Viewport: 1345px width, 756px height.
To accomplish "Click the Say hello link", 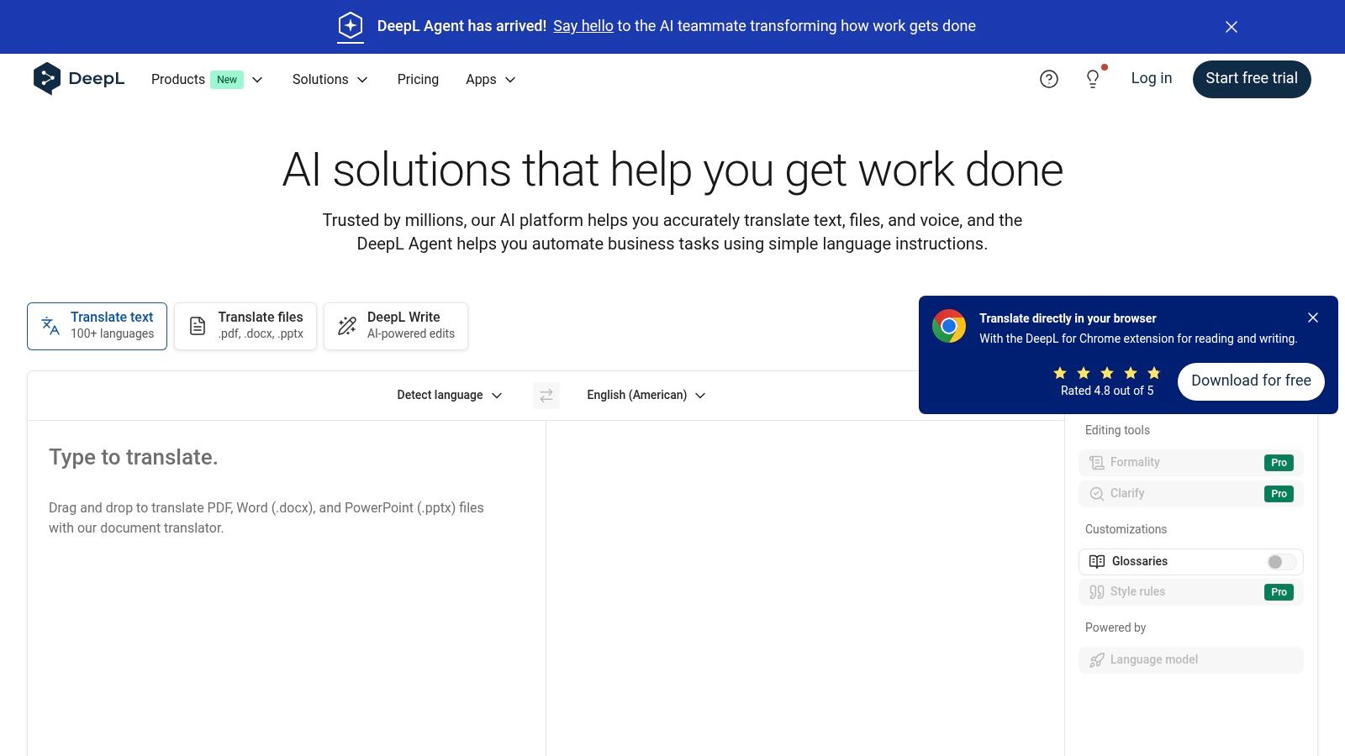I will [x=583, y=26].
